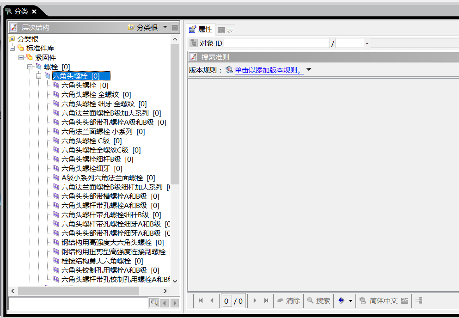
Task: Collapse the selected 六角头螺栓 [0] group
Action: coord(39,76)
